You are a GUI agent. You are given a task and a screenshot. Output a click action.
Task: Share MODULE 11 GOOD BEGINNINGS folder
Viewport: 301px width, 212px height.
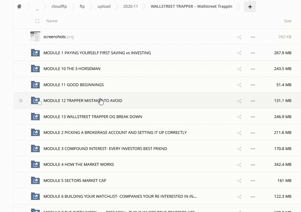point(239,85)
